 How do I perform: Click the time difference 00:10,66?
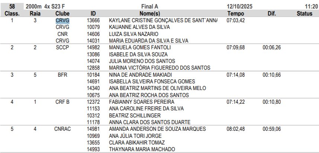(272, 75)
